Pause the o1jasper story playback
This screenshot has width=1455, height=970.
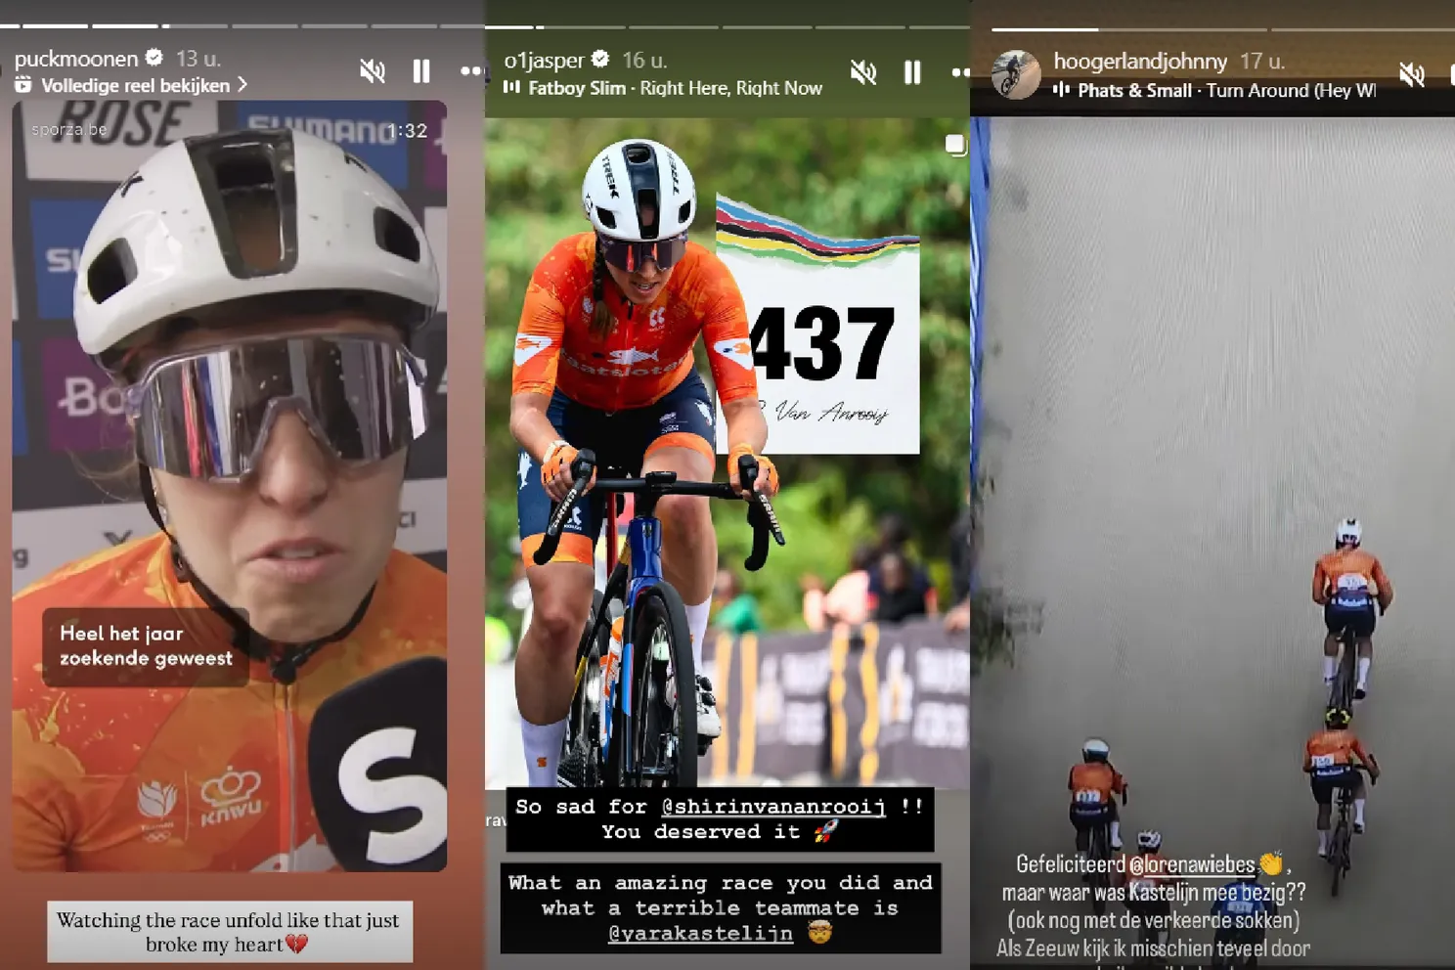(912, 72)
